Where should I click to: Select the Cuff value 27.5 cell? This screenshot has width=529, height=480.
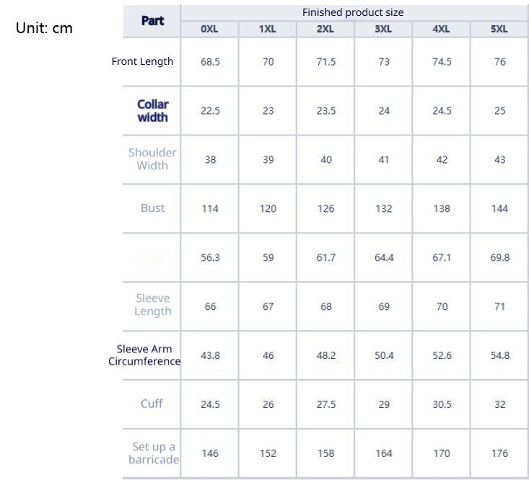[x=326, y=404]
